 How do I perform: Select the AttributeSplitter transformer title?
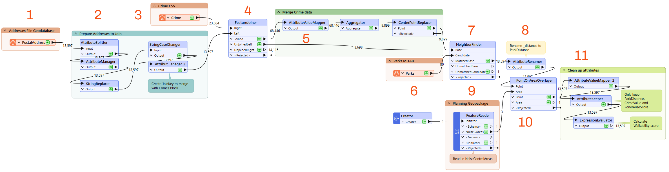pyautogui.click(x=94, y=43)
